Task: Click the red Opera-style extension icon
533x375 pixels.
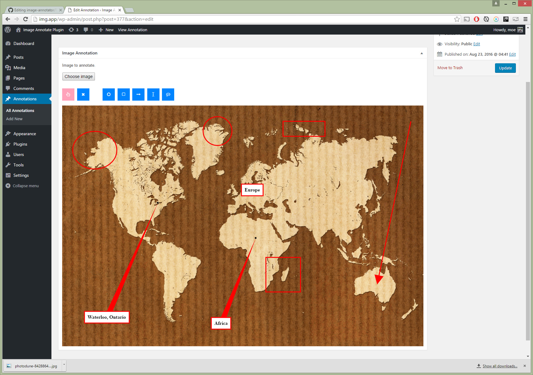Action: pos(476,19)
